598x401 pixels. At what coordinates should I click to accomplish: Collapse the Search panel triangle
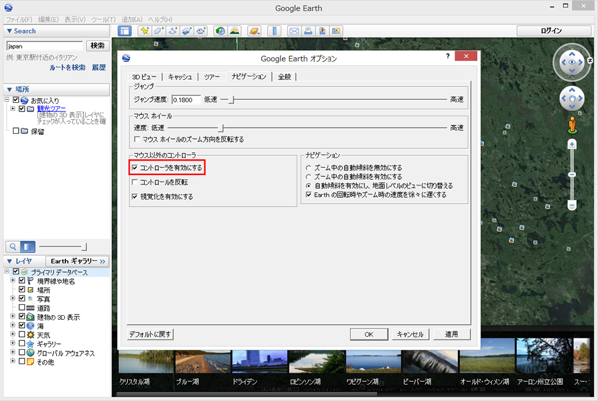click(9, 31)
